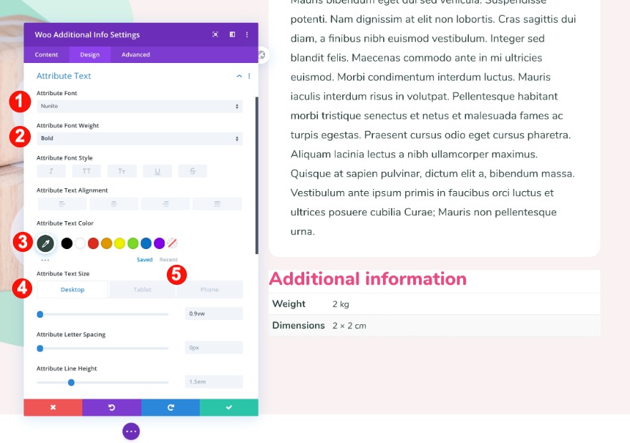The height and width of the screenshot is (443, 630).
Task: Collapse the Attribute Text section
Action: 239,76
